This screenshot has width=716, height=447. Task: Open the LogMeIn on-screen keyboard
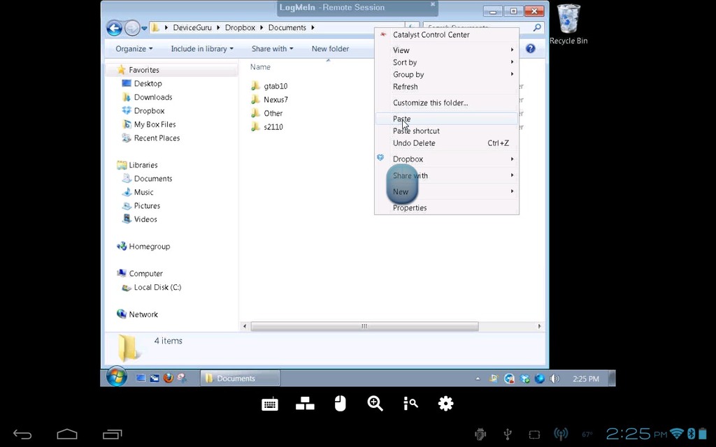270,404
